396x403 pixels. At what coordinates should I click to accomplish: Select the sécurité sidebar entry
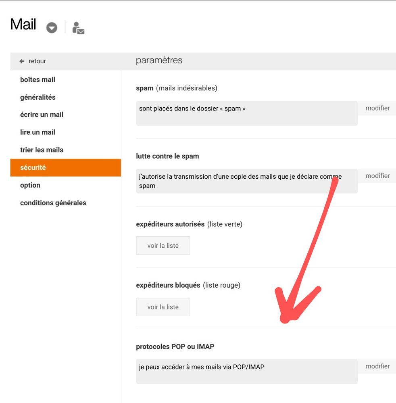pyautogui.click(x=33, y=167)
